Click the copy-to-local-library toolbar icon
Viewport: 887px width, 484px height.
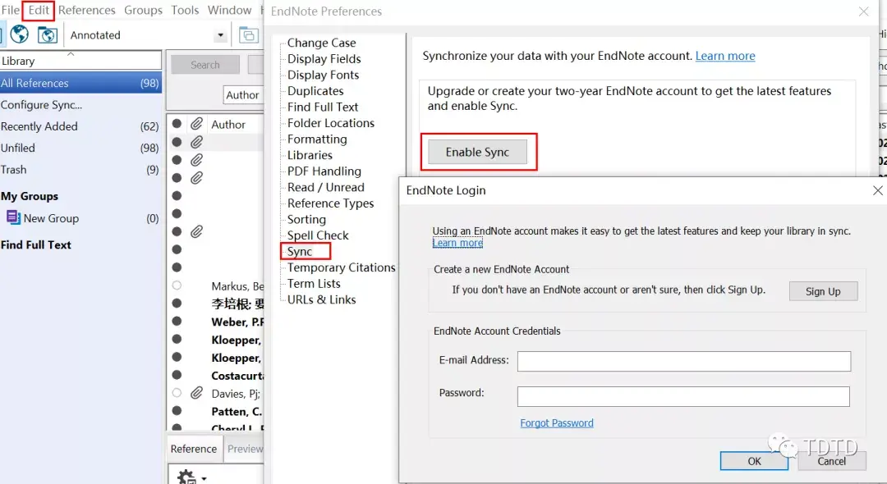point(247,34)
